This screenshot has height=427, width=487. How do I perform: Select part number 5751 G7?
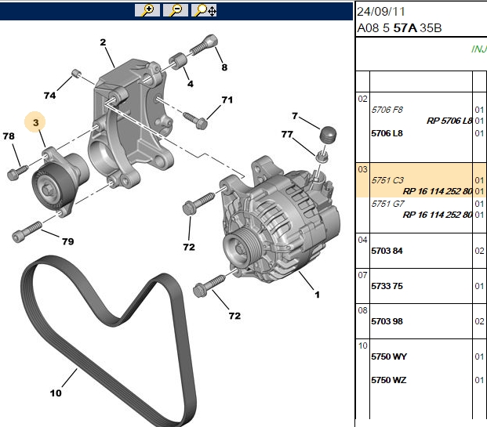pyautogui.click(x=388, y=204)
